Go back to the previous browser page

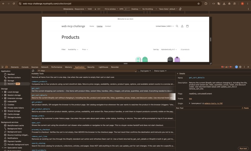tap(3, 3)
